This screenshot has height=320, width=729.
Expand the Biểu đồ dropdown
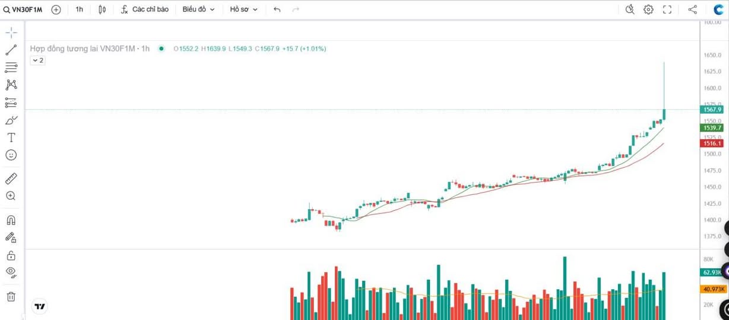click(x=198, y=9)
